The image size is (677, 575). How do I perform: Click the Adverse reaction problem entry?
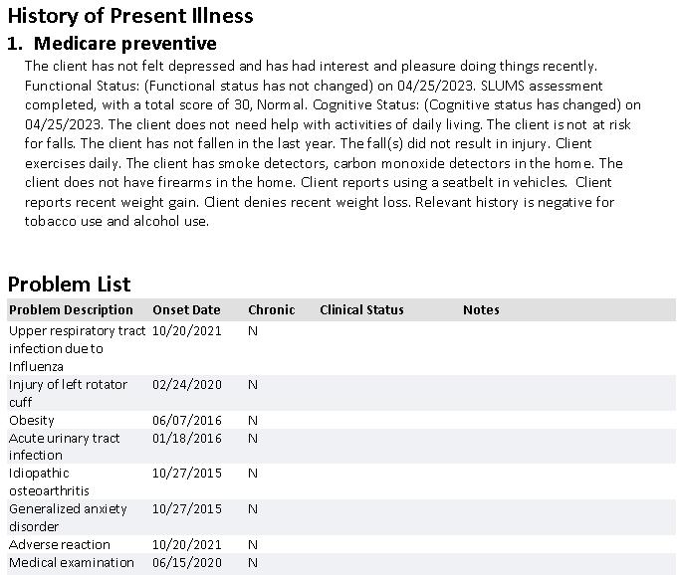[x=59, y=544]
